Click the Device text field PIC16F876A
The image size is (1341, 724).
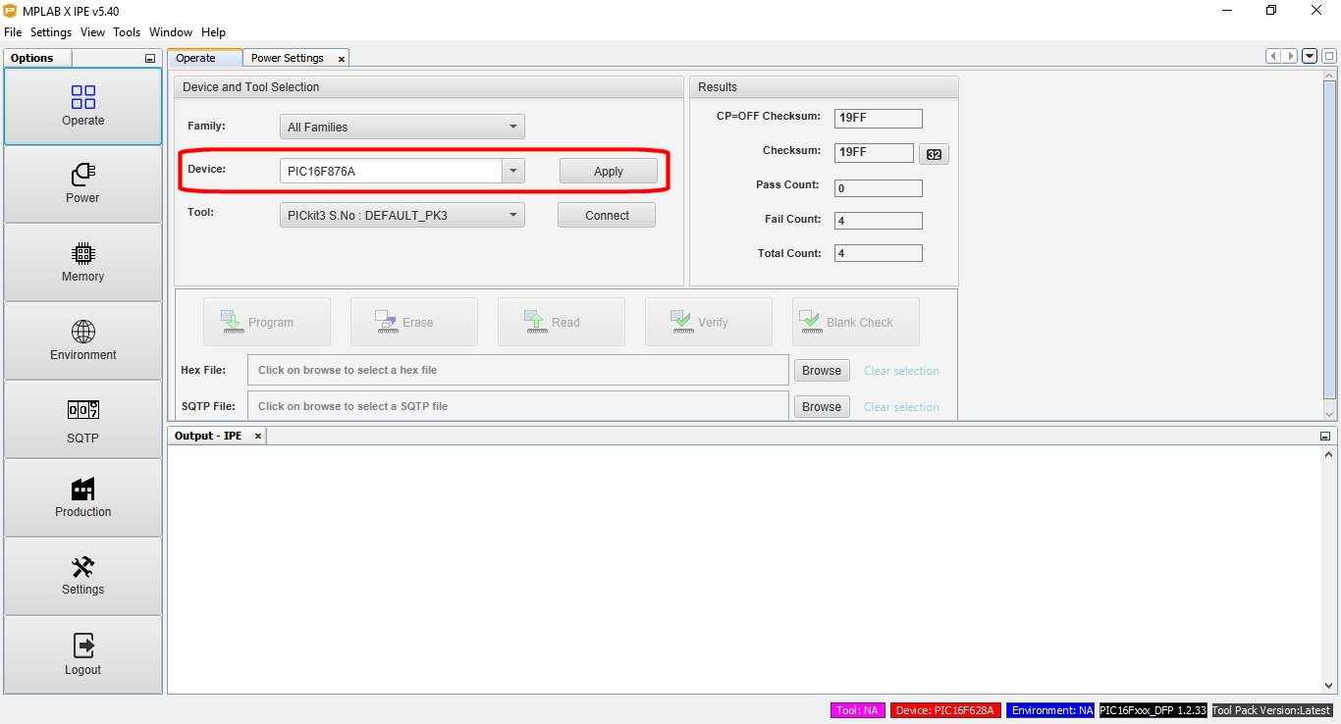pos(391,171)
